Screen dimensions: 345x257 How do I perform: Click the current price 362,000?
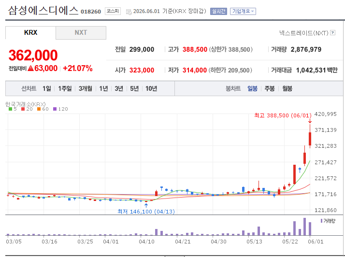pyautogui.click(x=33, y=55)
